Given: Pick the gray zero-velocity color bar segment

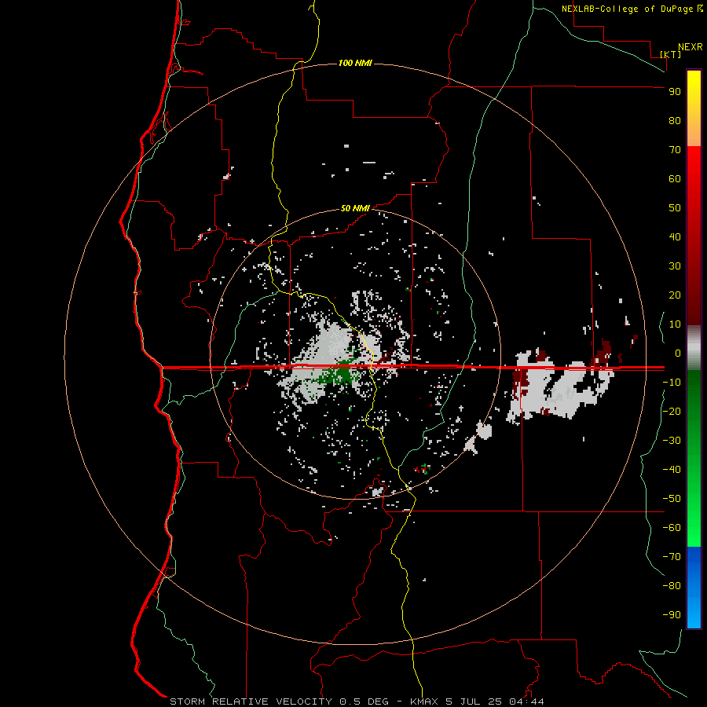Looking at the screenshot, I should (x=694, y=348).
